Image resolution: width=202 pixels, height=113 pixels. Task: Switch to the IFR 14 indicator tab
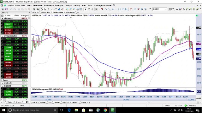(35, 102)
